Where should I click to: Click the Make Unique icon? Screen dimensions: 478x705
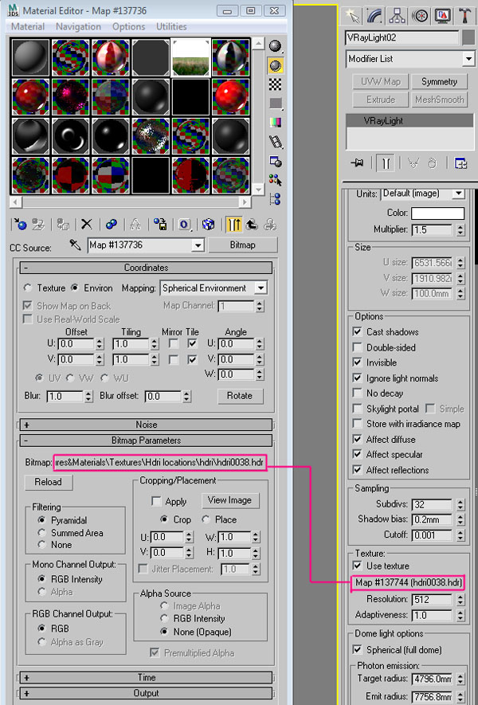point(135,224)
